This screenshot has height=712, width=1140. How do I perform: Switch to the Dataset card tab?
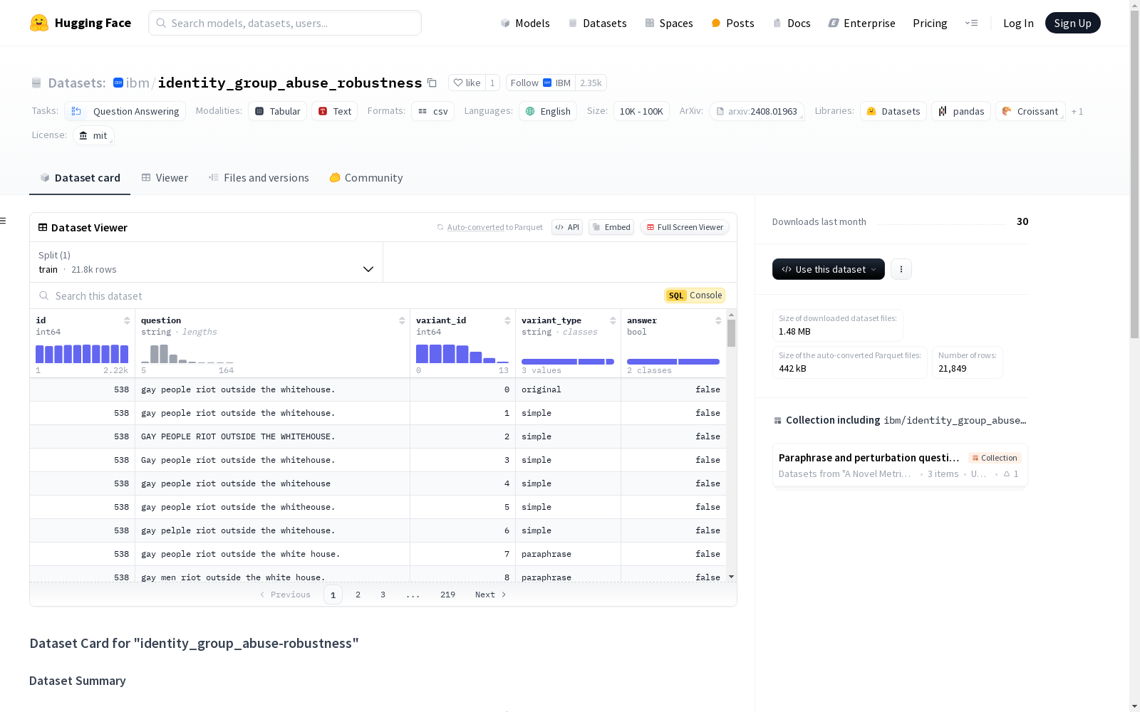tap(80, 178)
